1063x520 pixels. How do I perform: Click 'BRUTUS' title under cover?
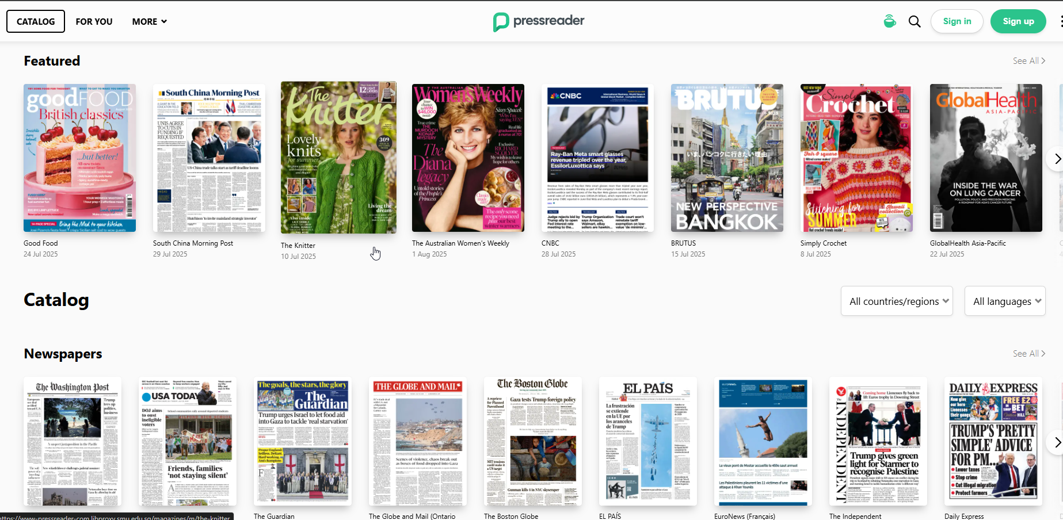point(683,243)
